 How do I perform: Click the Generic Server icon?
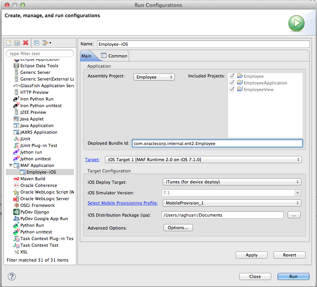[16, 72]
